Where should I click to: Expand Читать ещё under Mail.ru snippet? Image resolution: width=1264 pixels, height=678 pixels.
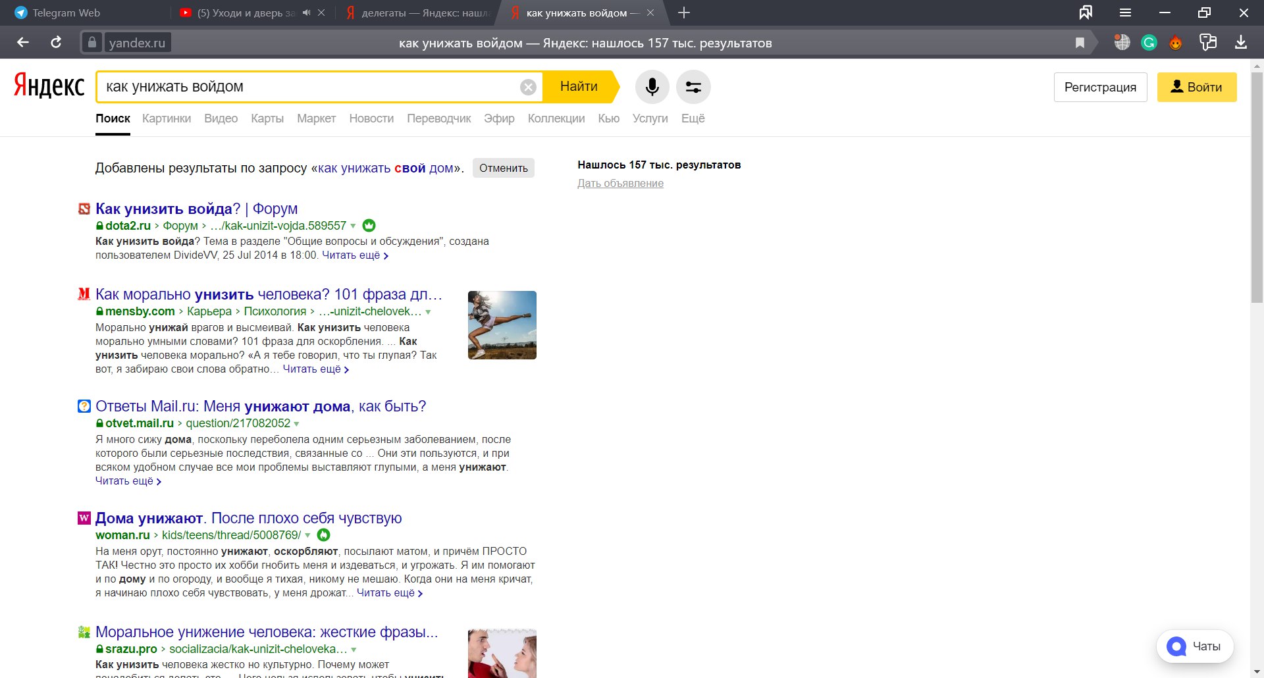[x=128, y=481]
